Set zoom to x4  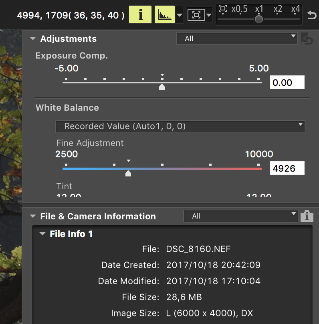(295, 10)
